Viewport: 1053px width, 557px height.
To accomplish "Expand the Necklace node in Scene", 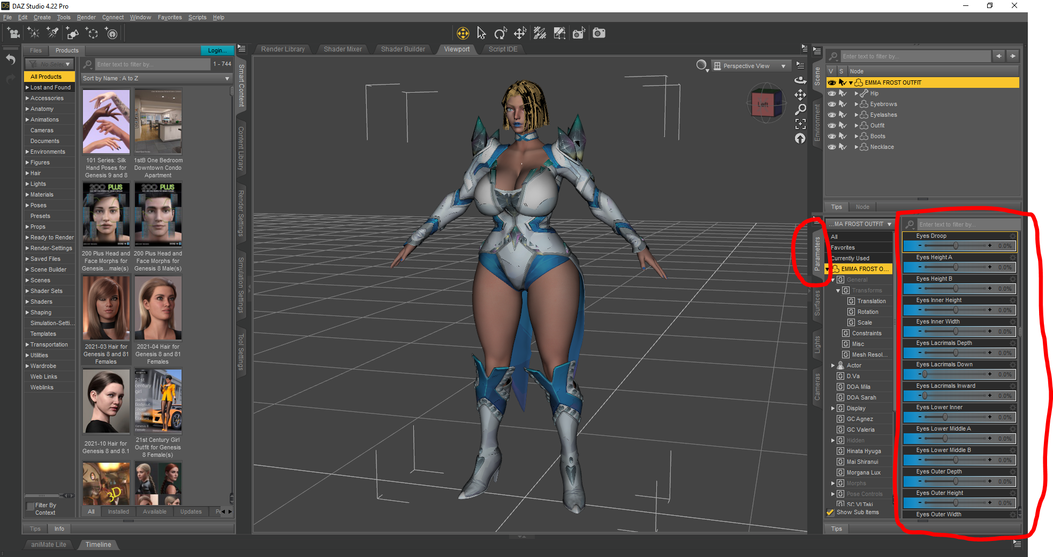I will (x=856, y=147).
